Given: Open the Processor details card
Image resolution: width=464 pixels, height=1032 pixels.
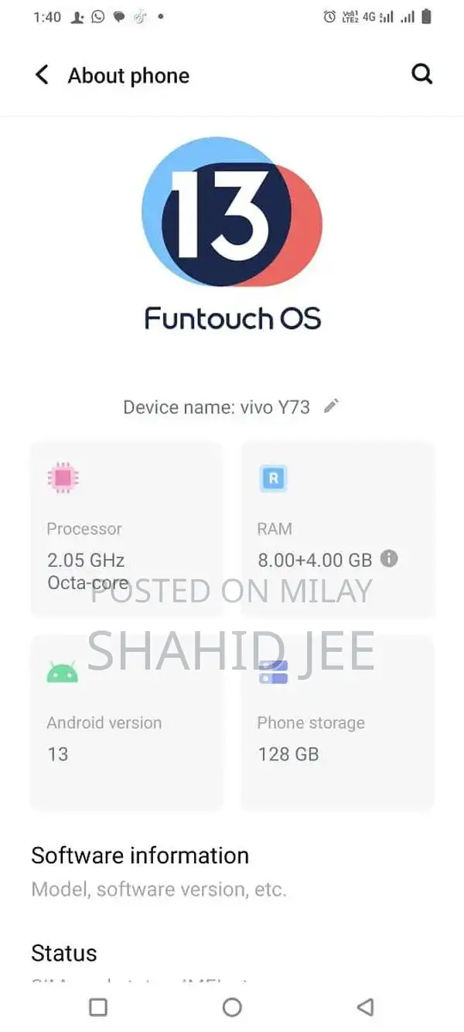Looking at the screenshot, I should pos(127,530).
